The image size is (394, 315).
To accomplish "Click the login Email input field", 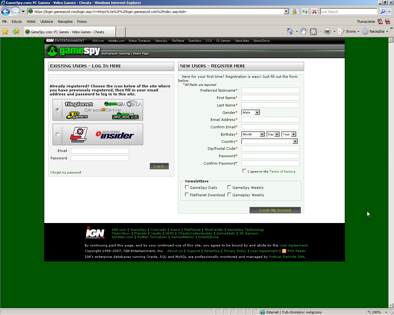I will 100,151.
